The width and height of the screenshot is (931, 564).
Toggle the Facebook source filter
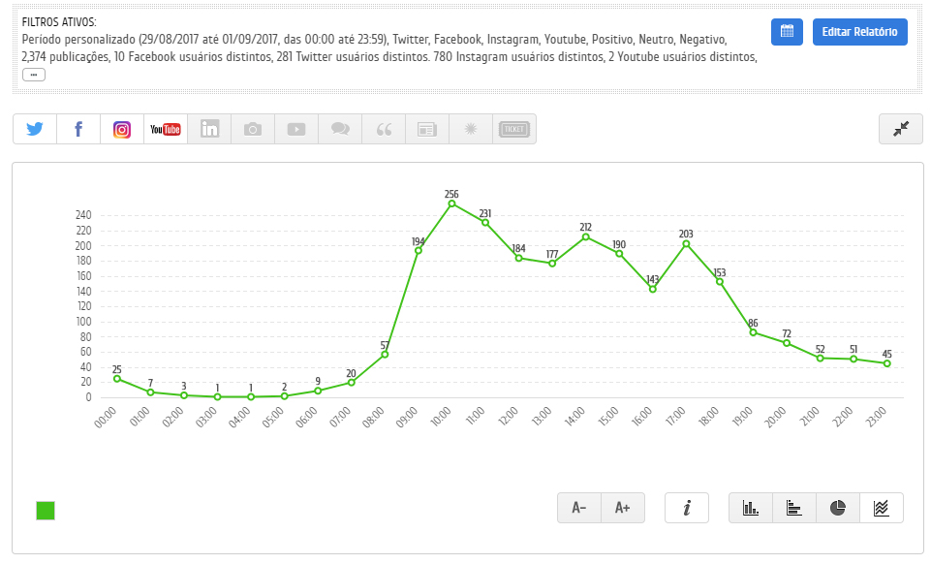(x=78, y=129)
